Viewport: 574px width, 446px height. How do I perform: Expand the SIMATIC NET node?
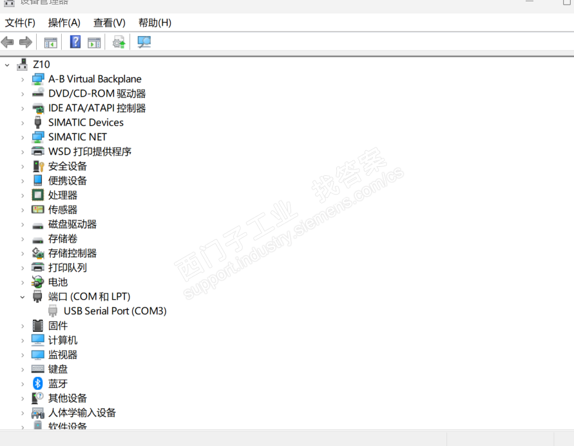click(x=23, y=137)
